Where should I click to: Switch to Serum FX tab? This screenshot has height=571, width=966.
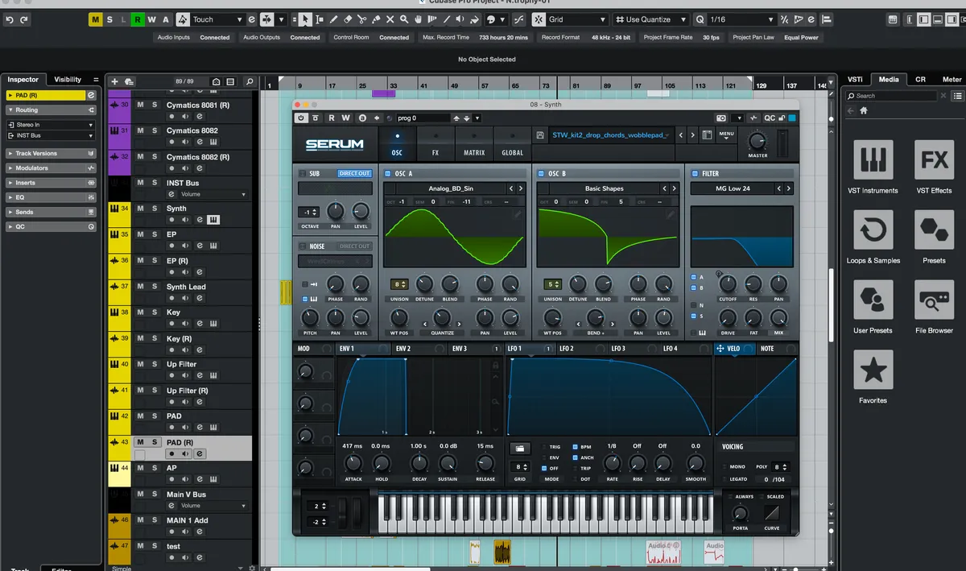[x=436, y=143]
